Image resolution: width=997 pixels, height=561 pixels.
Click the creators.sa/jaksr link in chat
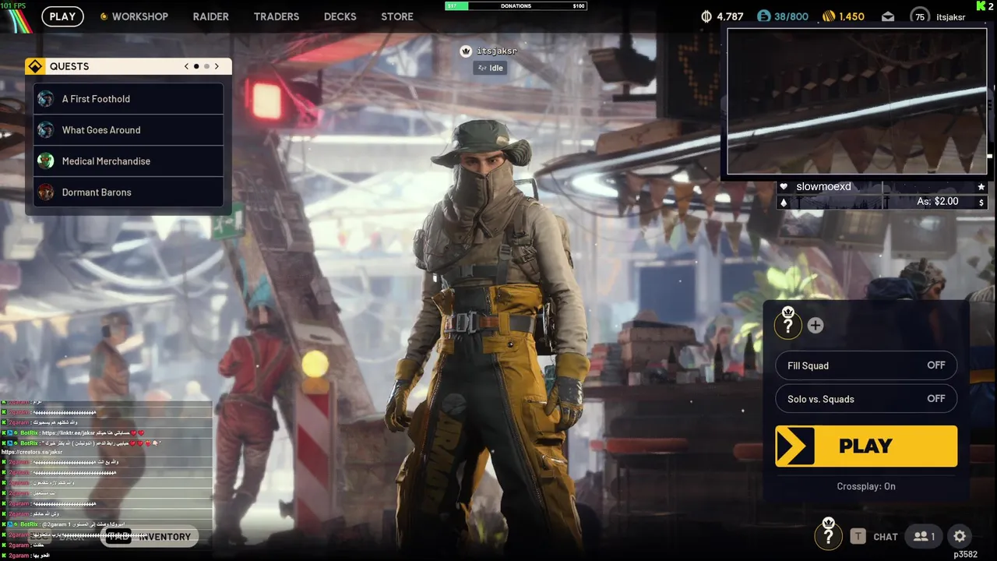pyautogui.click(x=32, y=452)
